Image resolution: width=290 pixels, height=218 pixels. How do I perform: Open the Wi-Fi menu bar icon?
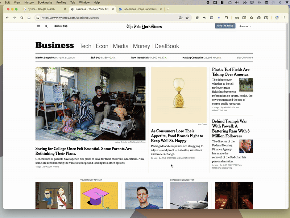coord(287,3)
